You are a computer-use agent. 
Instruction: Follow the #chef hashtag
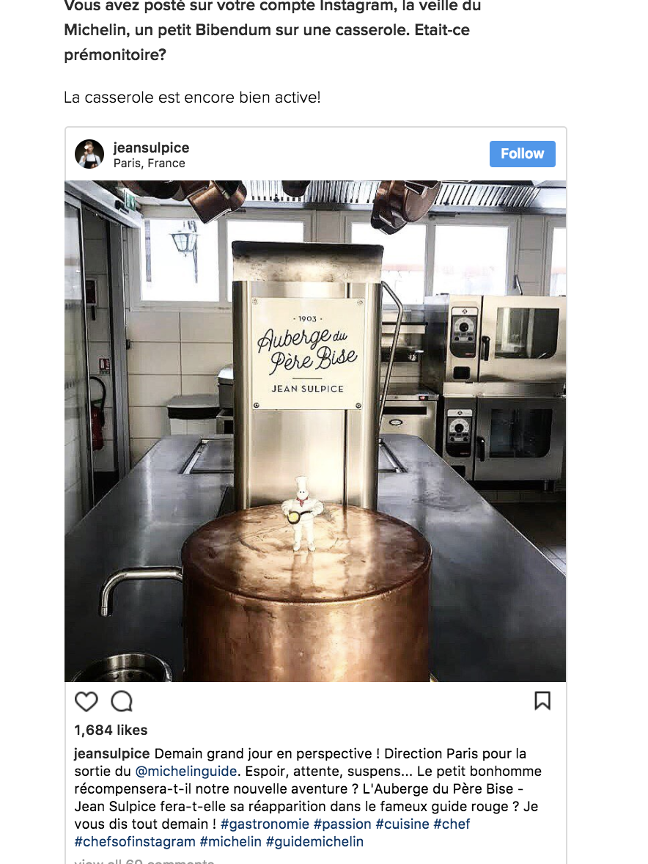tap(452, 824)
